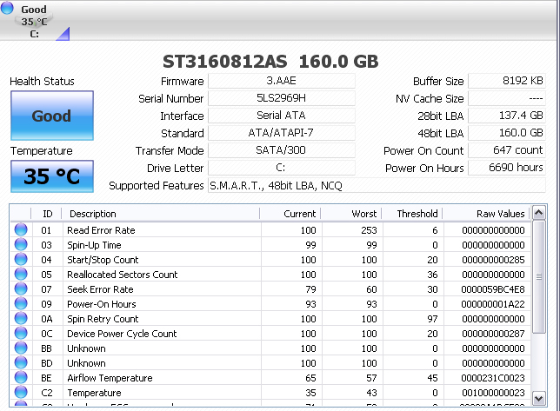
Task: Click the Temperature label above 35 °C
Action: (x=42, y=151)
